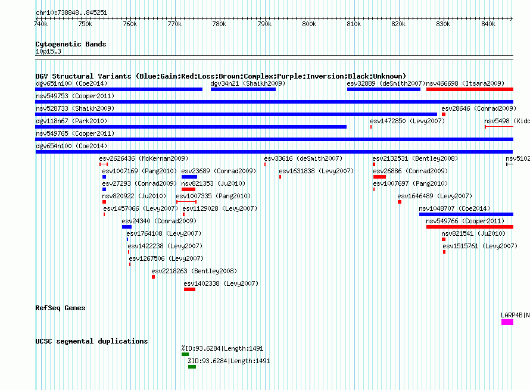Click the 800k mark on the ruler
Image resolution: width=530 pixels, height=390 pixels.
309,24
